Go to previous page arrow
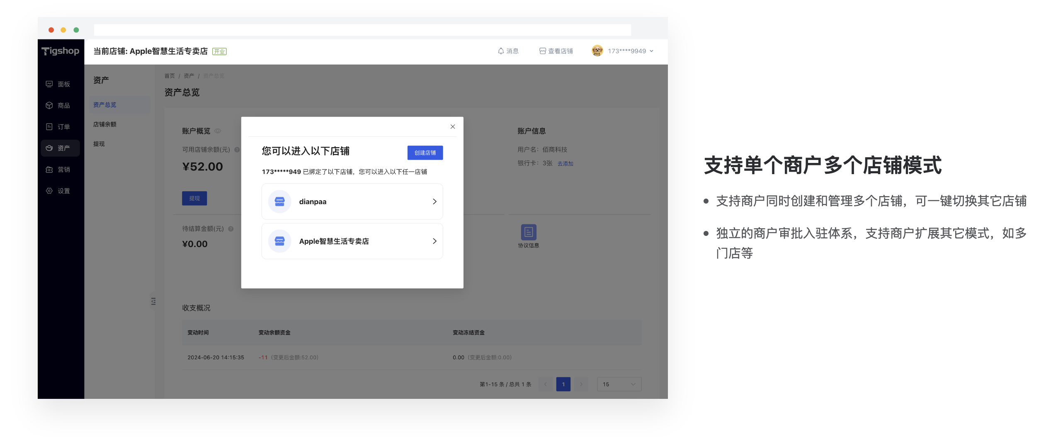Screen dimensions: 1063x437 click(546, 384)
